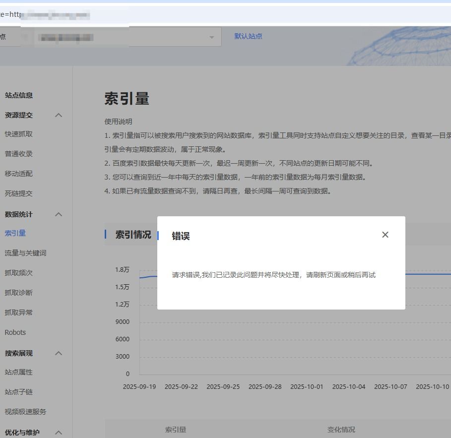The image size is (451, 438).
Task: Click the 默认站点 link
Action: 248,36
